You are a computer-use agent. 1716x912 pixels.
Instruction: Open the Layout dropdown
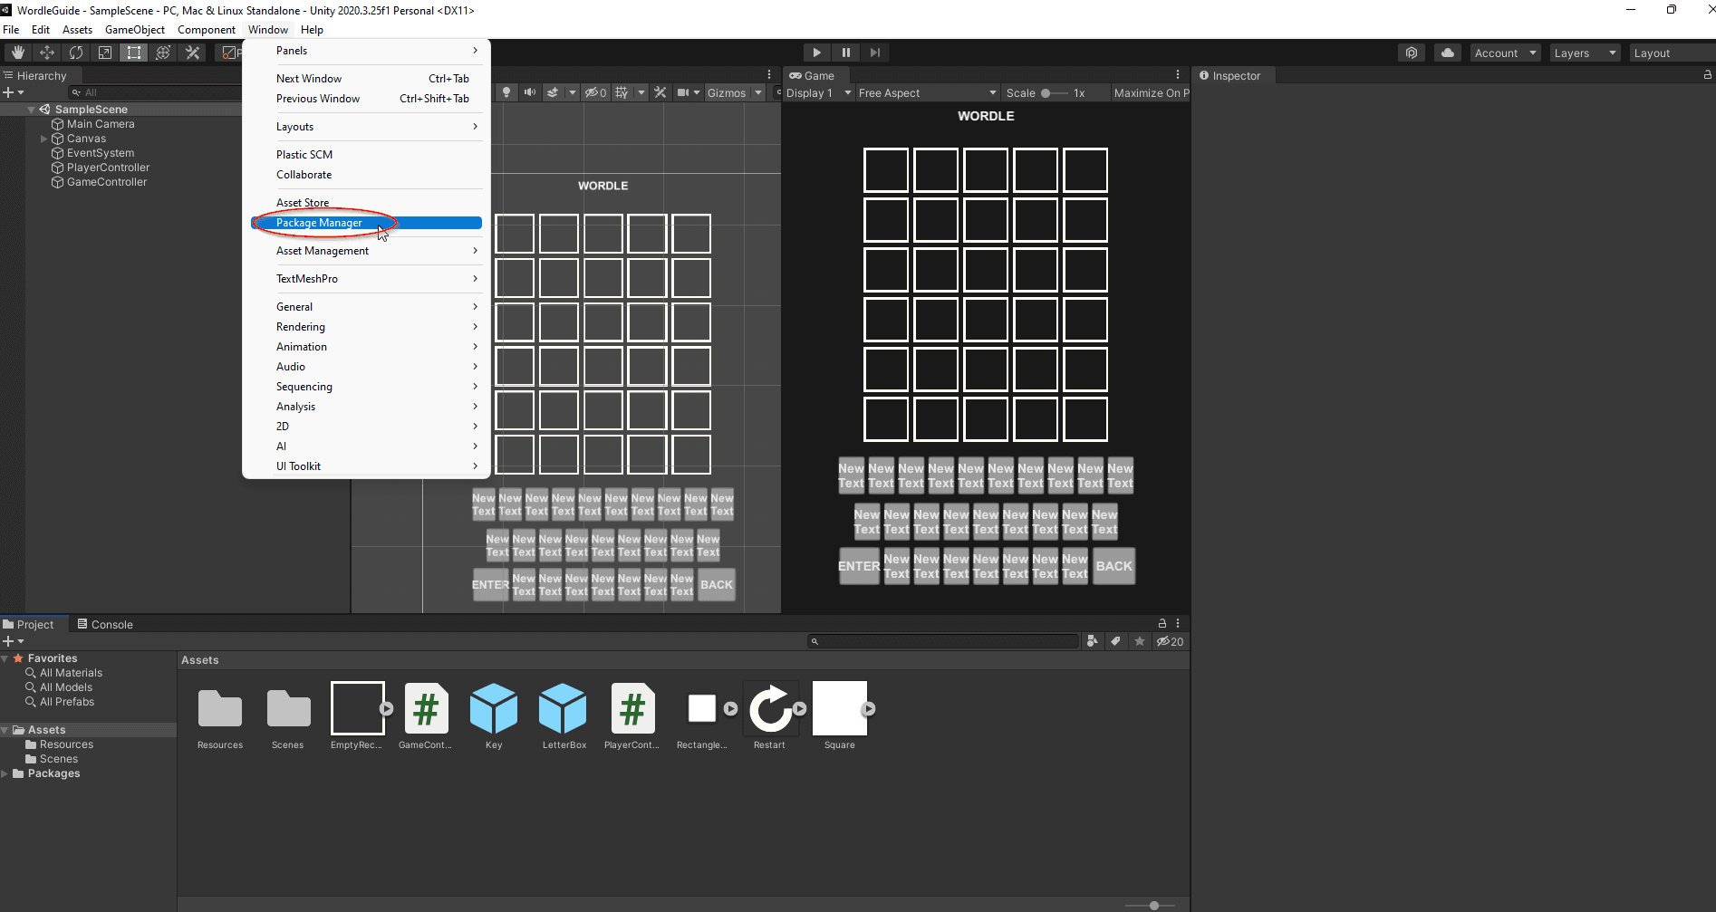pos(1672,53)
